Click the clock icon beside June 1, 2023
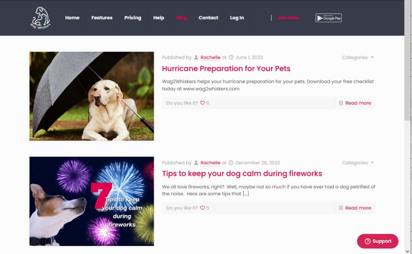The height and width of the screenshot is (254, 412). click(231, 57)
